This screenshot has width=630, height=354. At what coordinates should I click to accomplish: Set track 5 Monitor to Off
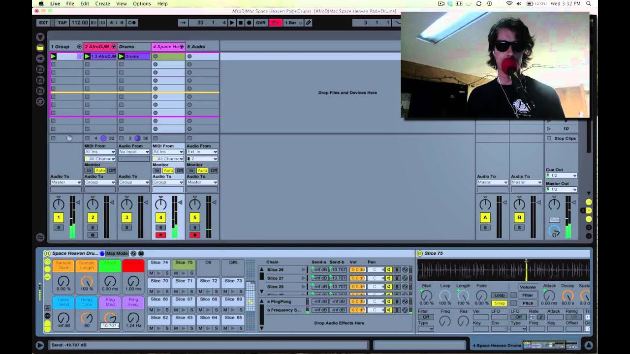click(x=214, y=171)
